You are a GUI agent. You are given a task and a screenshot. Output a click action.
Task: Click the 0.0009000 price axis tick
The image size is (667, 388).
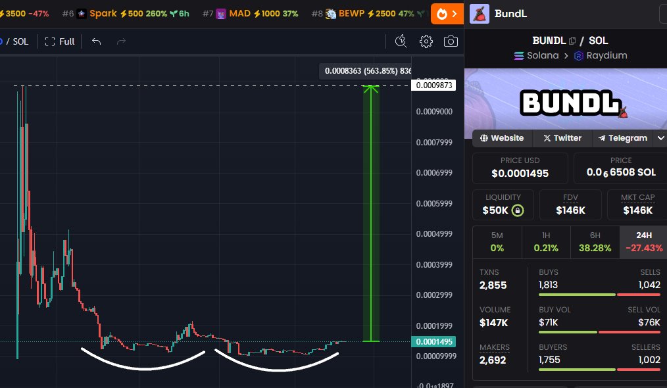tap(434, 111)
